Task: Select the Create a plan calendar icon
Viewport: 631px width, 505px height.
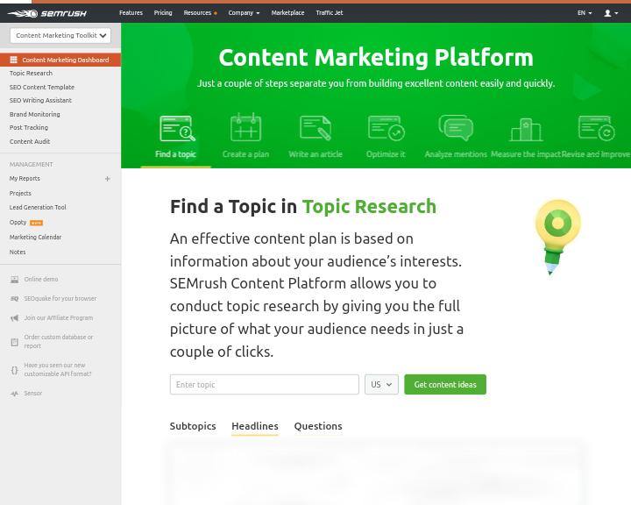Action: tap(246, 127)
